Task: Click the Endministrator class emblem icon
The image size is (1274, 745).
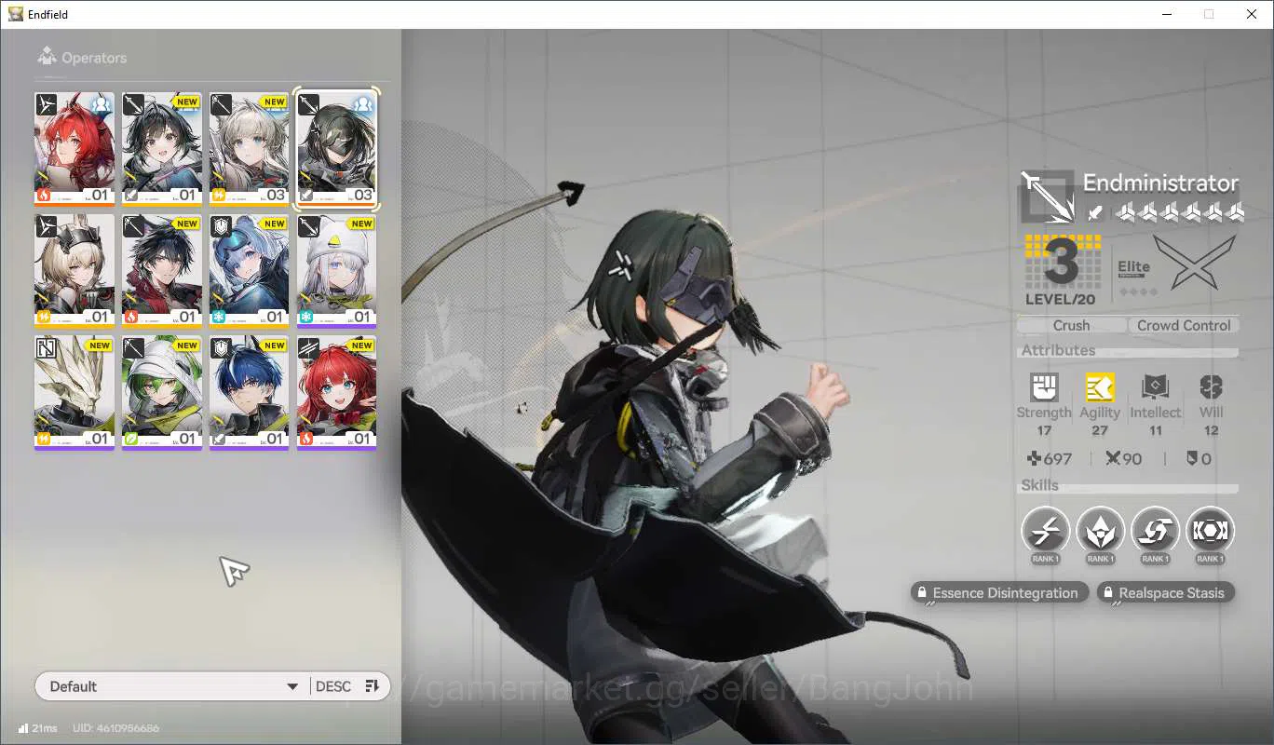Action: [x=1048, y=196]
